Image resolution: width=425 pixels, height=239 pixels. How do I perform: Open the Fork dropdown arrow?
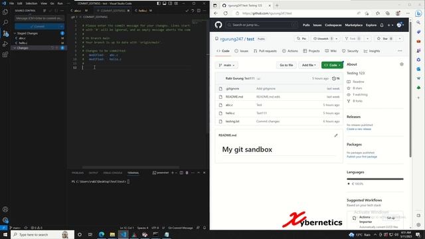point(367,39)
